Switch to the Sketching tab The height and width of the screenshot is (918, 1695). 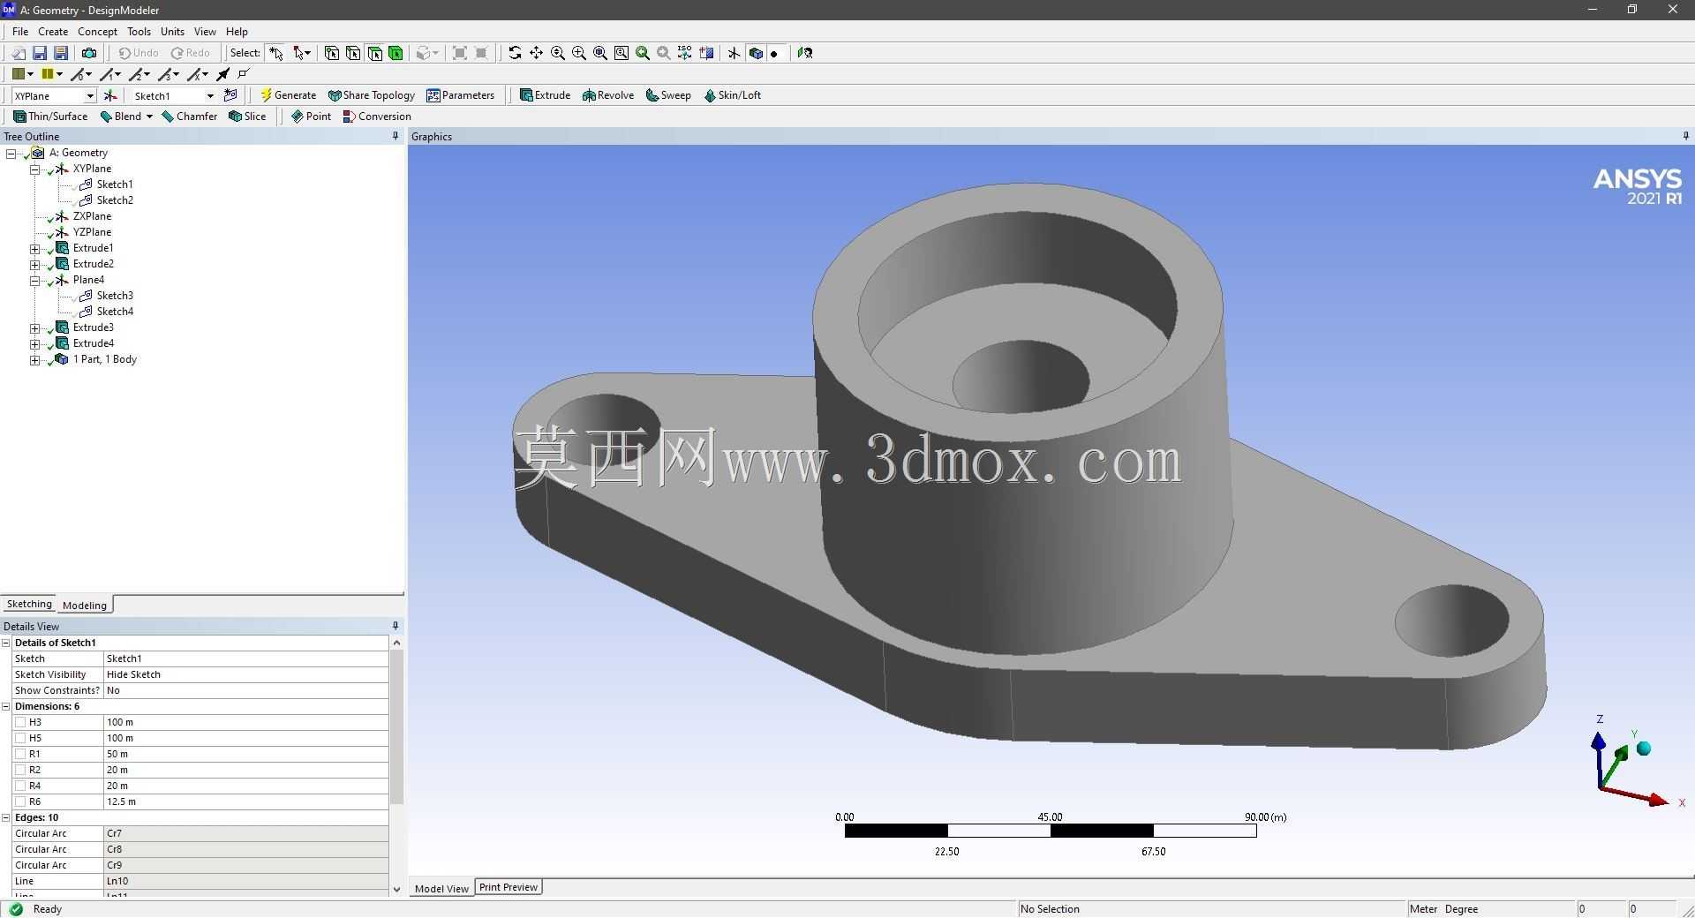tap(29, 604)
